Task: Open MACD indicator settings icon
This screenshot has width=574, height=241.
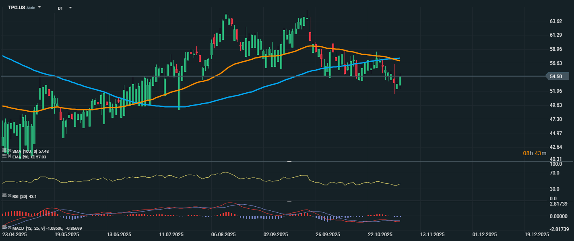Action: coord(4,228)
